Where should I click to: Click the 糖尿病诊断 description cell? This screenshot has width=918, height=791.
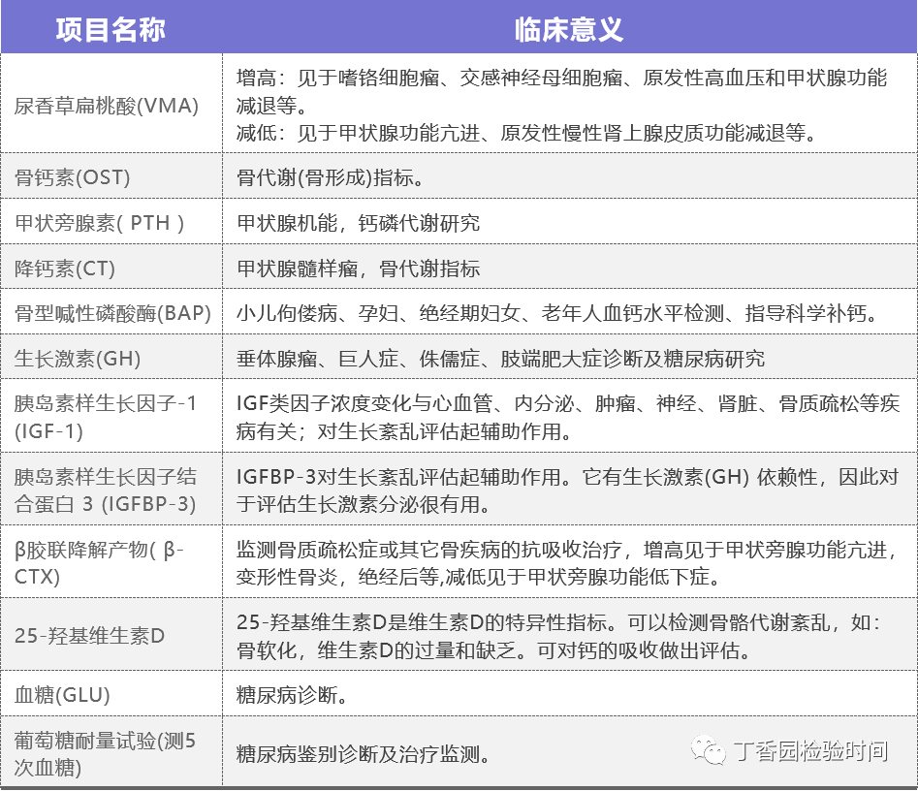point(293,695)
